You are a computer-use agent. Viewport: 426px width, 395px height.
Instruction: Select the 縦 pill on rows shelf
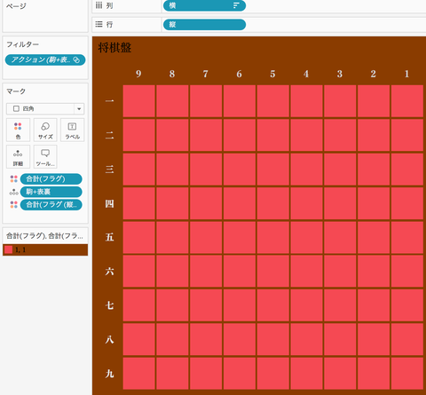coord(204,25)
